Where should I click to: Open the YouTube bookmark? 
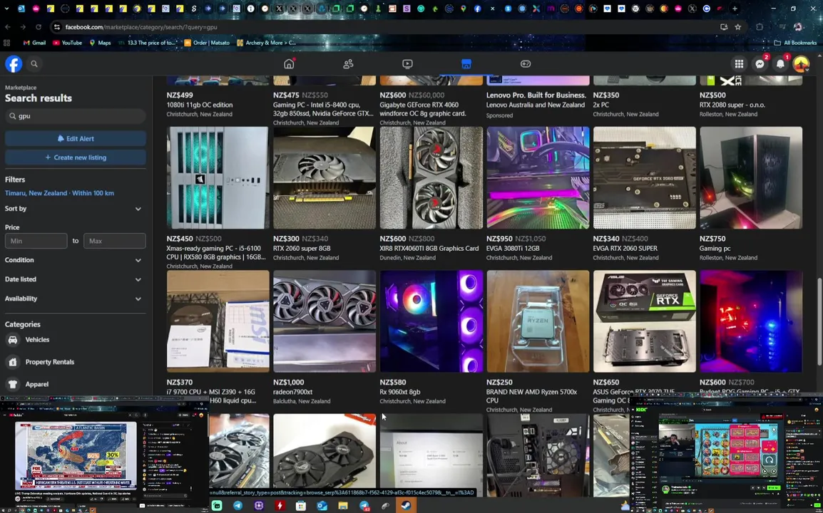pyautogui.click(x=68, y=43)
